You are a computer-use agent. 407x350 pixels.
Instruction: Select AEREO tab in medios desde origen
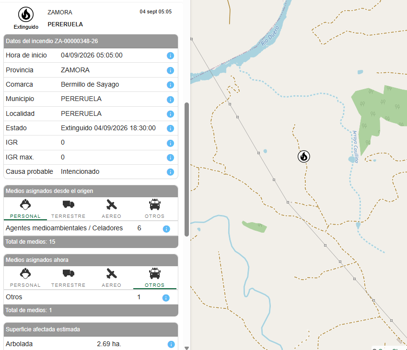pos(111,209)
